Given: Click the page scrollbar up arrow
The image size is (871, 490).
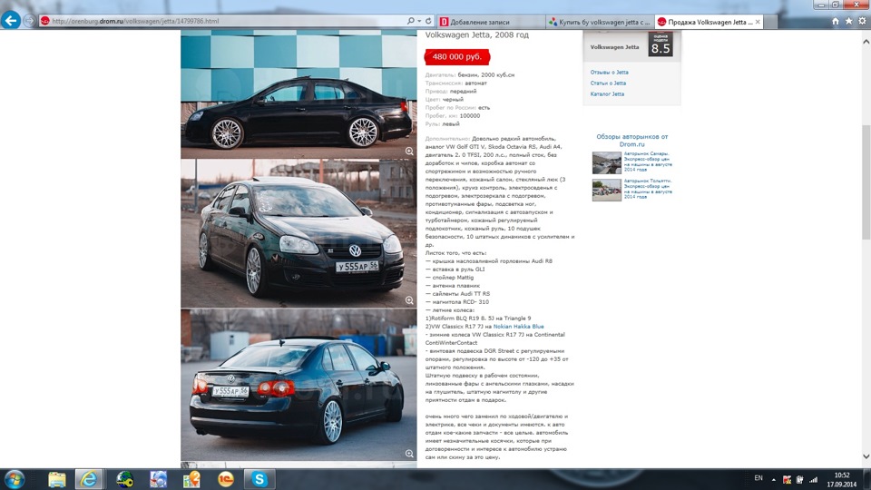Looking at the screenshot, I should [x=866, y=42].
